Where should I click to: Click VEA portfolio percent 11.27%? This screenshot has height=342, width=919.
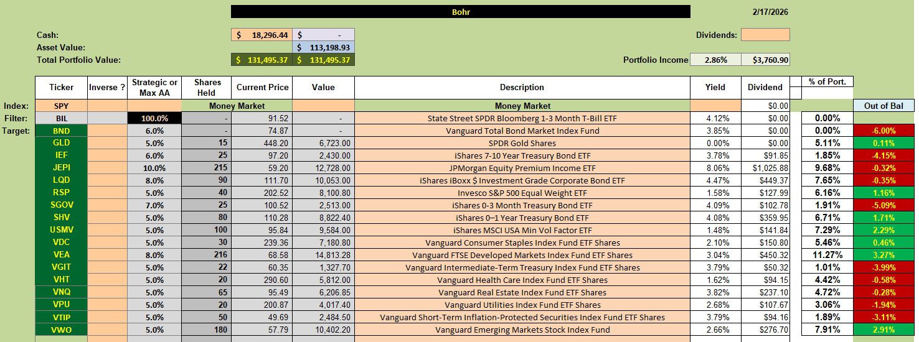[x=827, y=255]
